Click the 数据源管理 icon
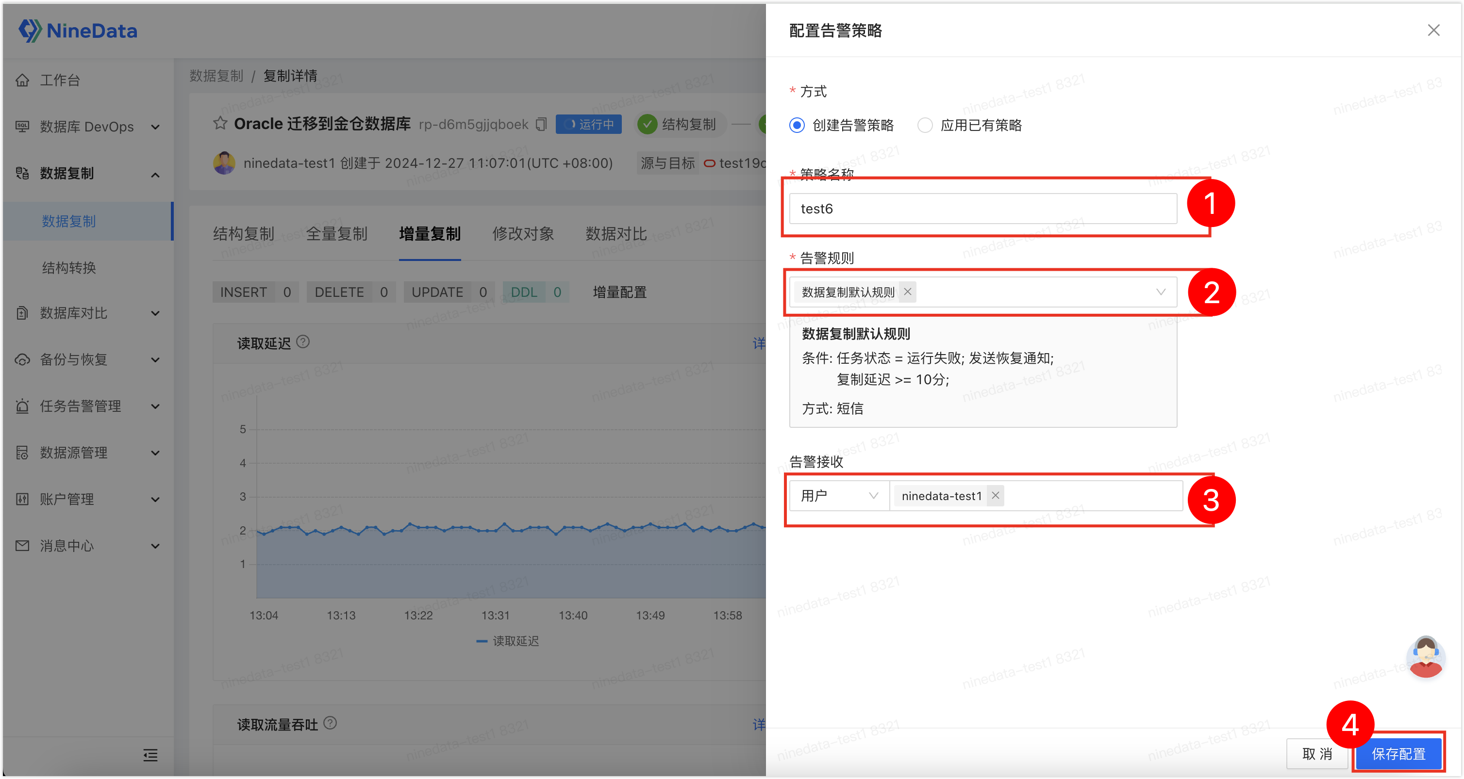The image size is (1464, 779). pos(22,453)
